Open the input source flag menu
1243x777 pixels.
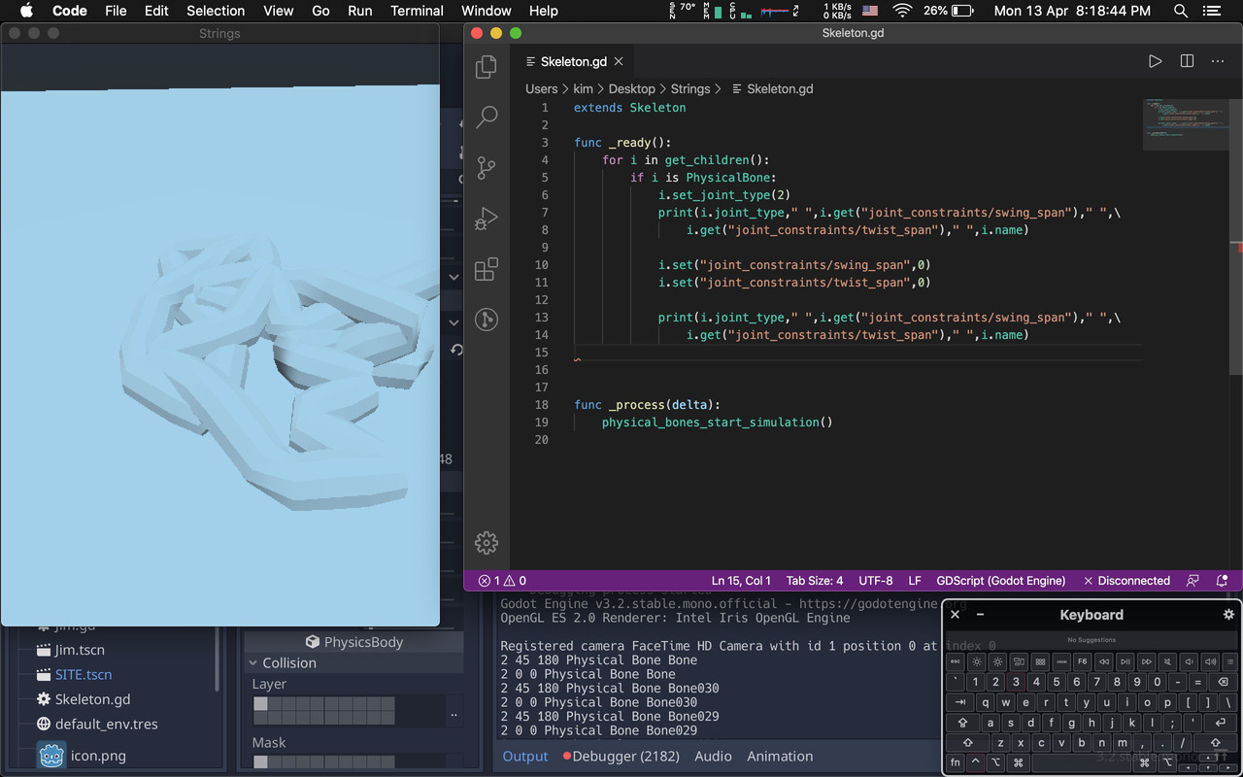pos(870,11)
